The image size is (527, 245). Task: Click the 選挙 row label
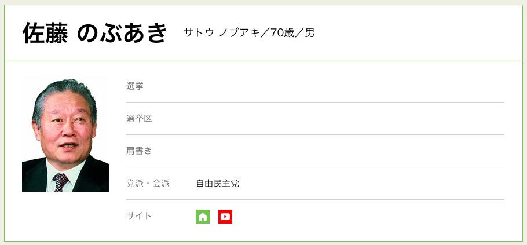coord(135,86)
